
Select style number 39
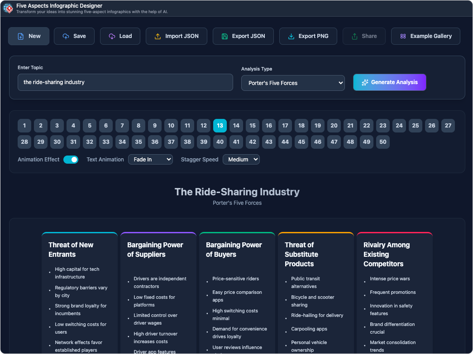(204, 142)
